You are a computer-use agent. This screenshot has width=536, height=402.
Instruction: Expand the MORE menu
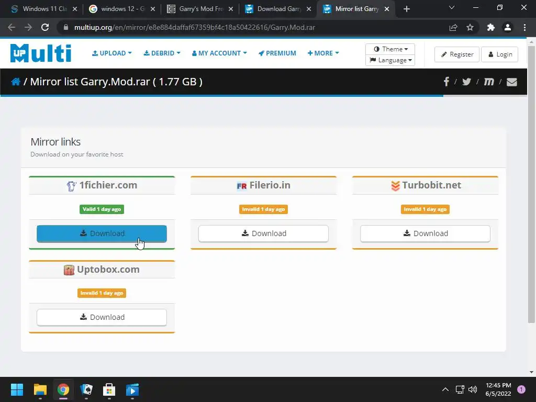tap(323, 53)
